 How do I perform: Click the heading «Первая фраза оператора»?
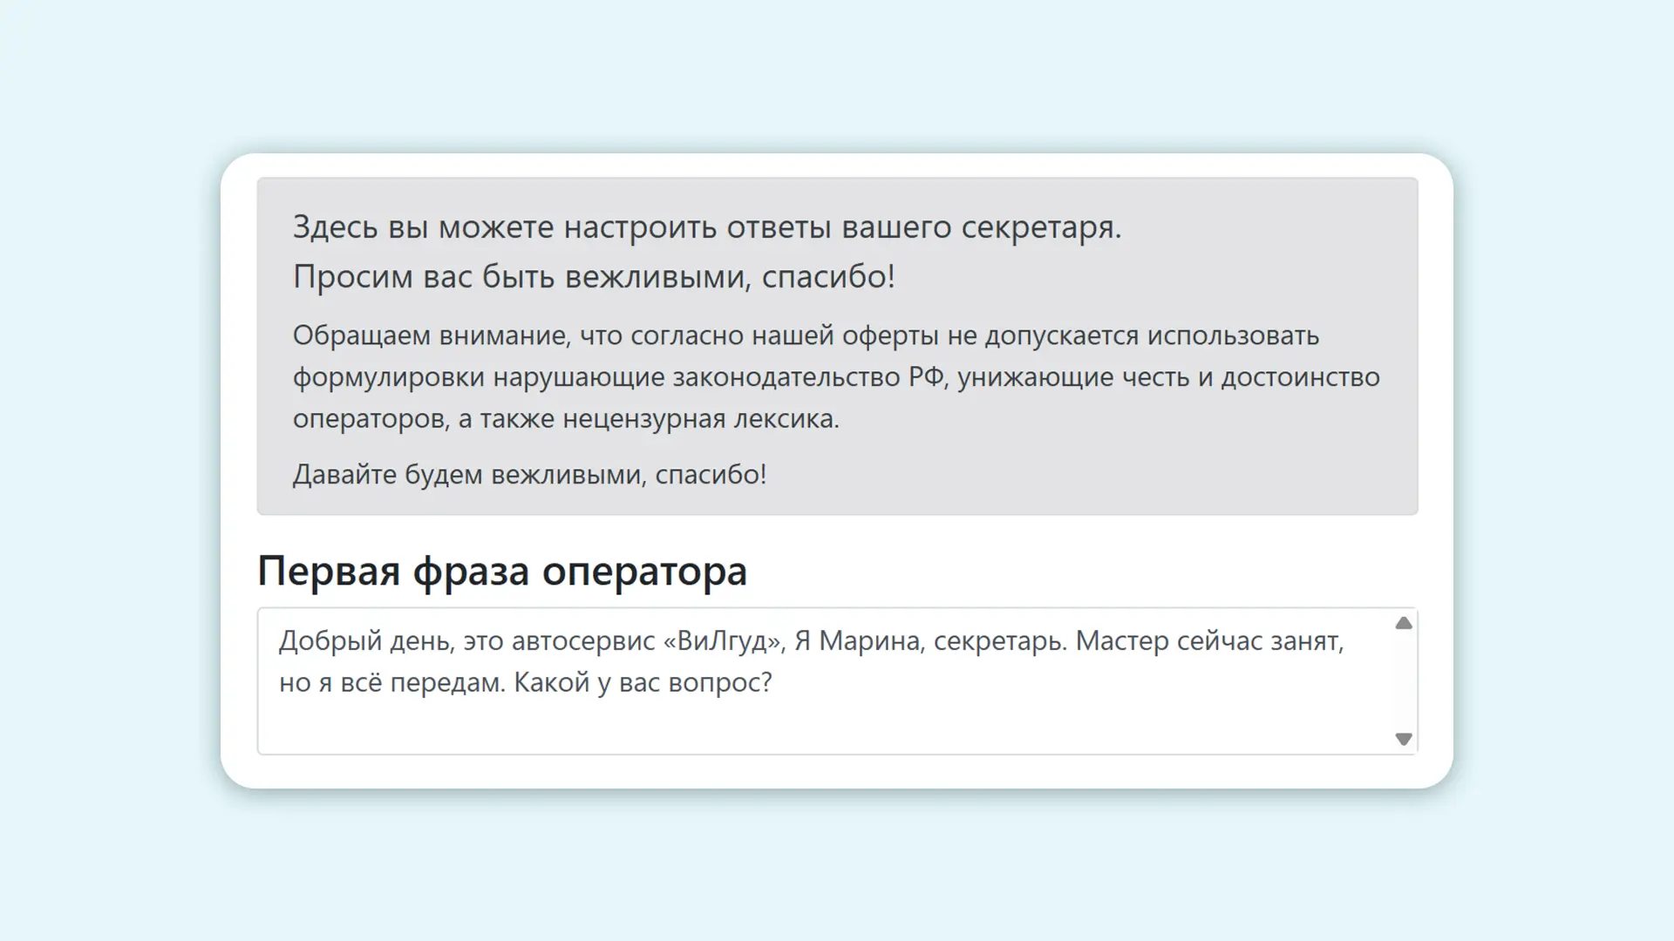(502, 572)
